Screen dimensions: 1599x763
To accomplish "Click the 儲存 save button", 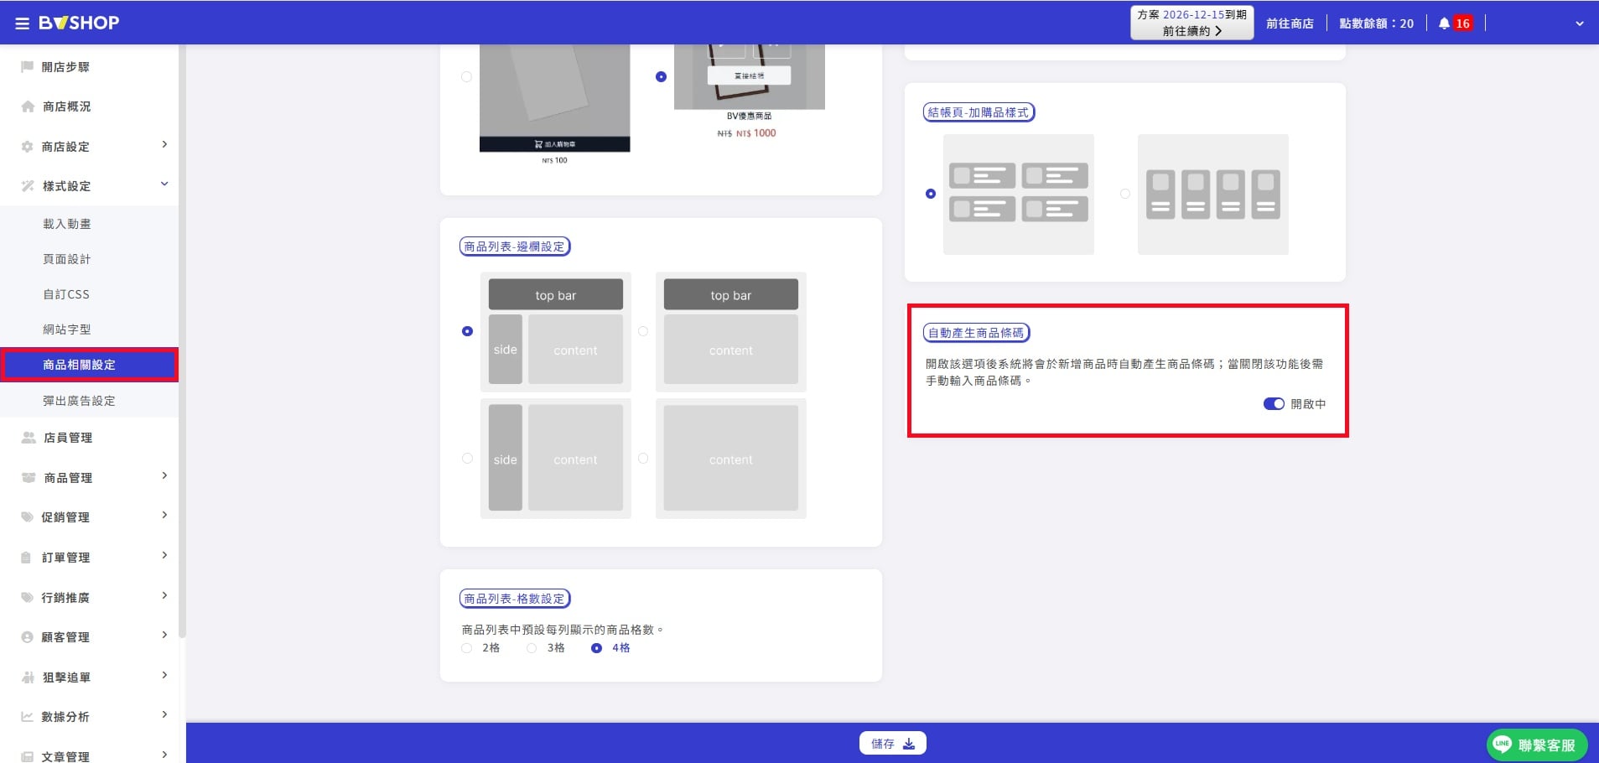I will click(892, 744).
